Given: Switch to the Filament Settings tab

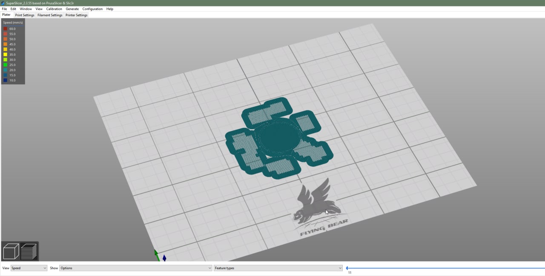Looking at the screenshot, I should point(50,15).
